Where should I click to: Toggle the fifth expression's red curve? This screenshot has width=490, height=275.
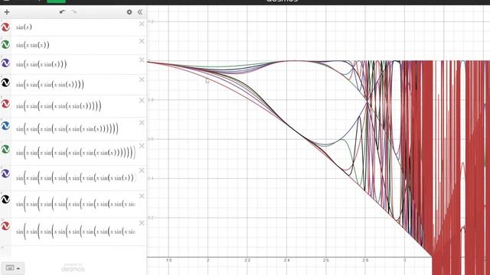(x=5, y=104)
